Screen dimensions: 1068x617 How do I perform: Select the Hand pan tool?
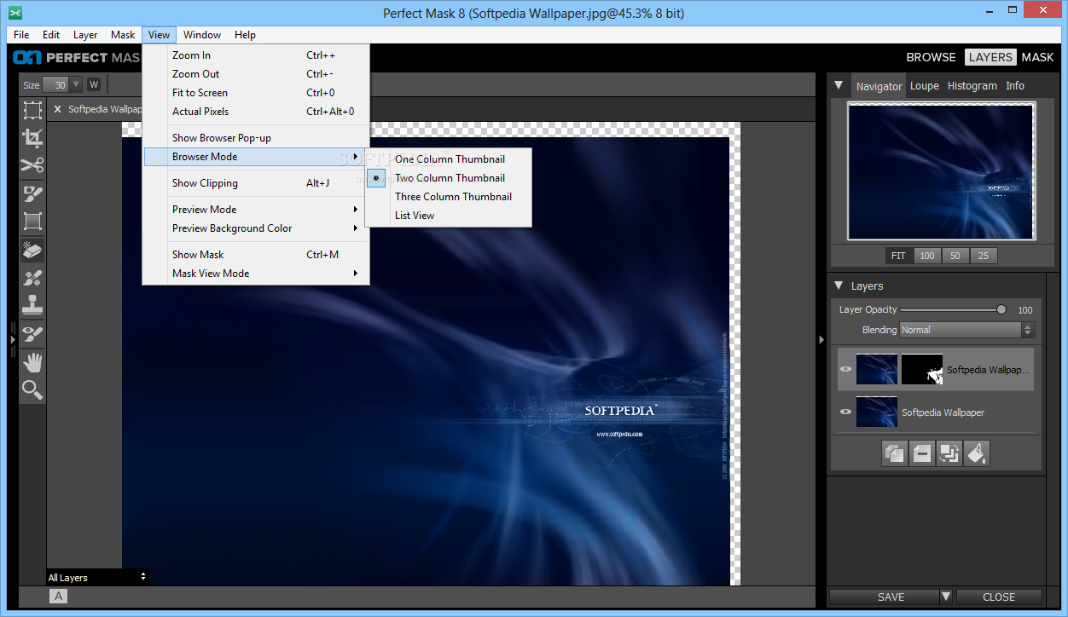click(32, 362)
